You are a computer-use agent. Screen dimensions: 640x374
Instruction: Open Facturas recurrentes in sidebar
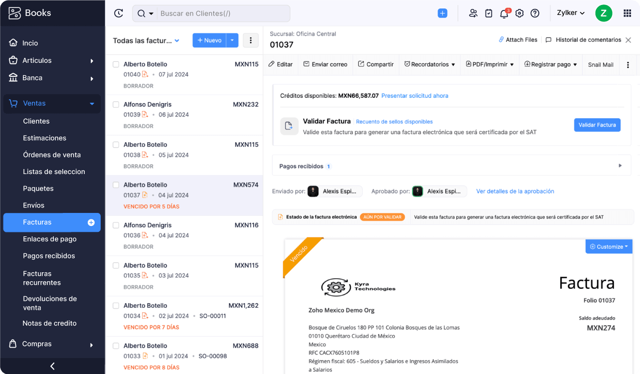click(x=42, y=278)
